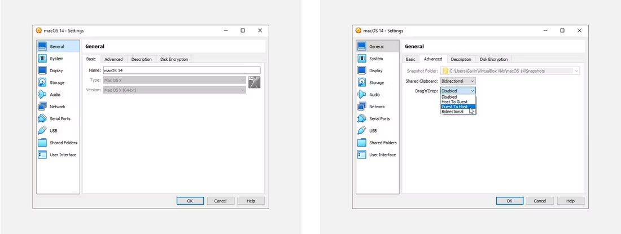Select Audio icon in right settings window
The width and height of the screenshot is (621, 234).
click(361, 95)
